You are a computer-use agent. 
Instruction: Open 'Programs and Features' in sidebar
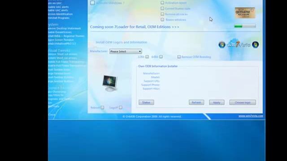coord(61,99)
